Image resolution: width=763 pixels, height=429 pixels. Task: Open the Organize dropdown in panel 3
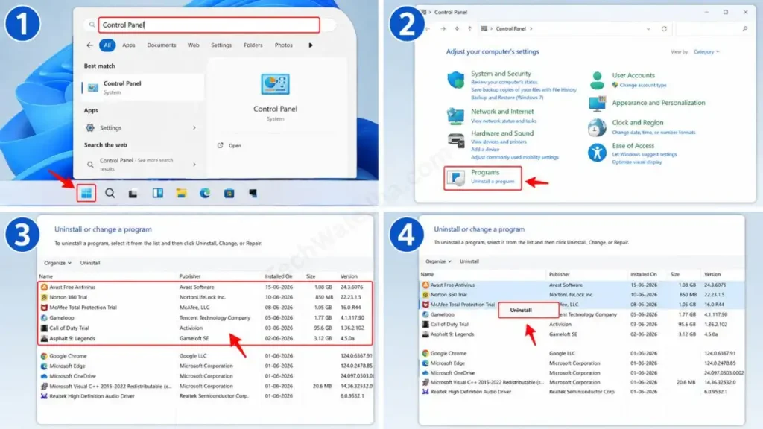[x=57, y=263]
